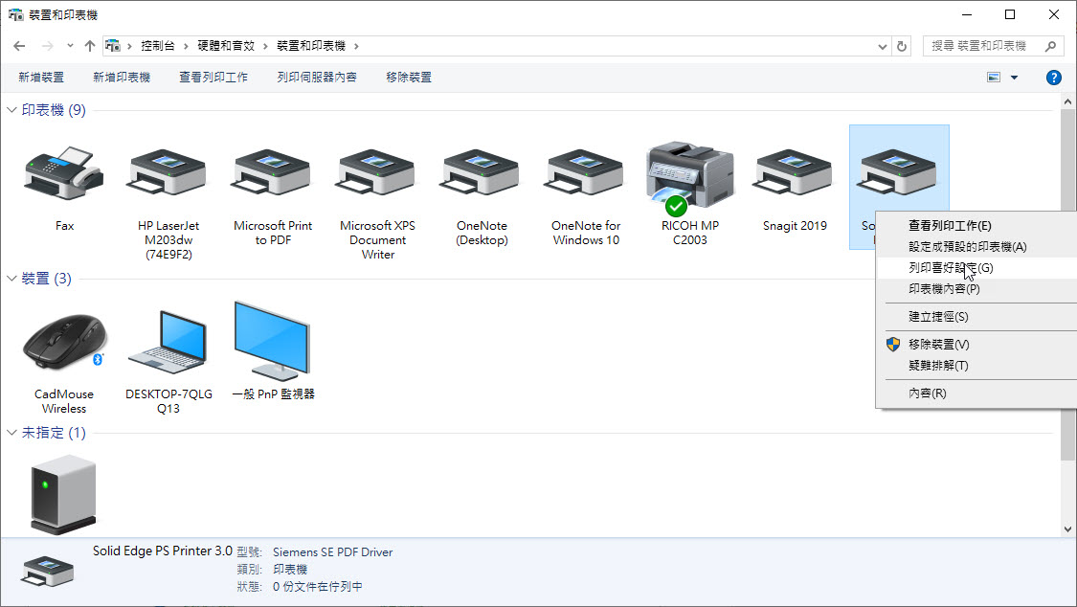
Task: Click 移除裝置 toolbar button
Action: (x=409, y=77)
